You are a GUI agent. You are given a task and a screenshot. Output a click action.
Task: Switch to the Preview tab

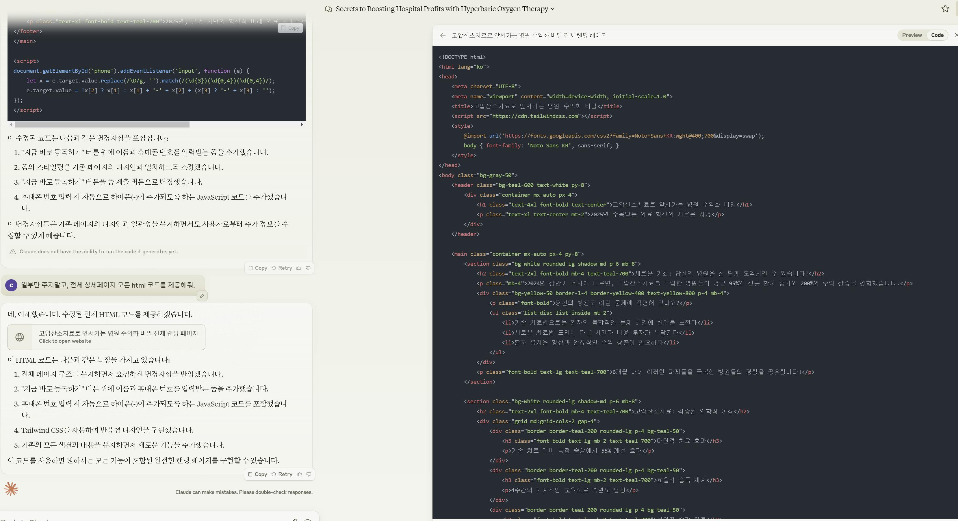pyautogui.click(x=912, y=35)
